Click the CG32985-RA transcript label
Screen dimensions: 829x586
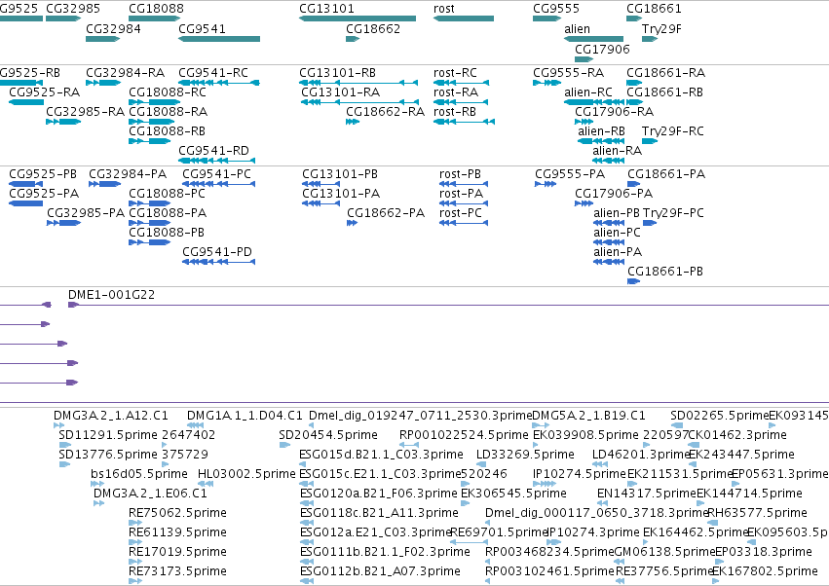[x=85, y=112]
